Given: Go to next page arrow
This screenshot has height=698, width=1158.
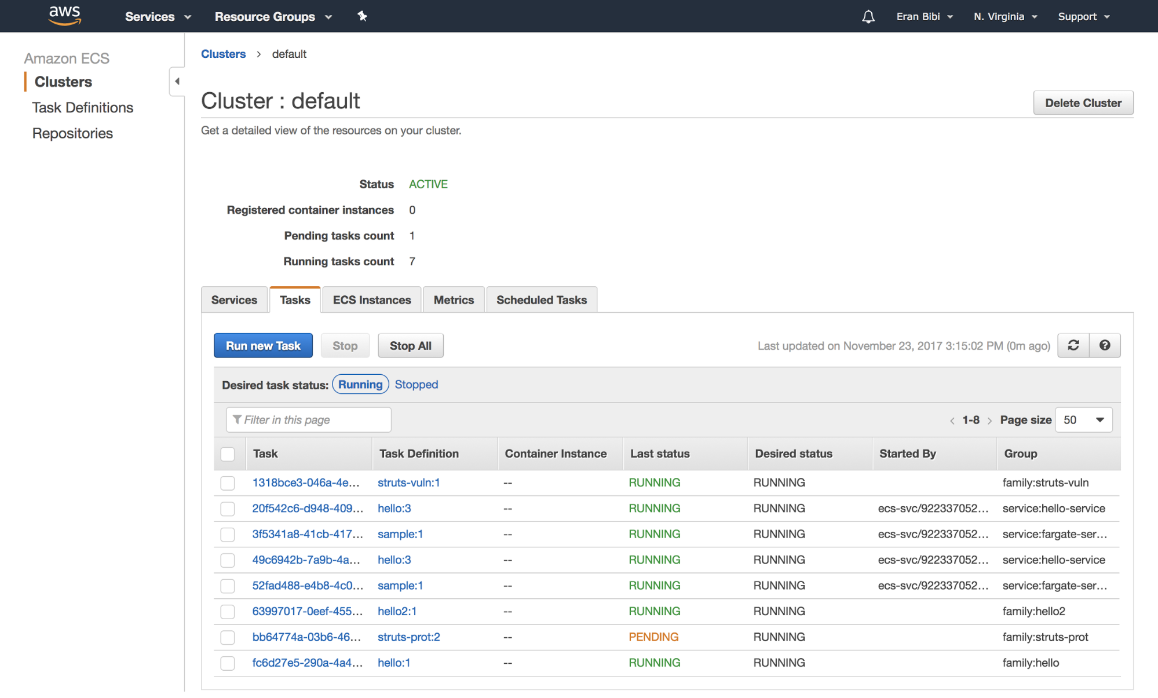Looking at the screenshot, I should [989, 421].
